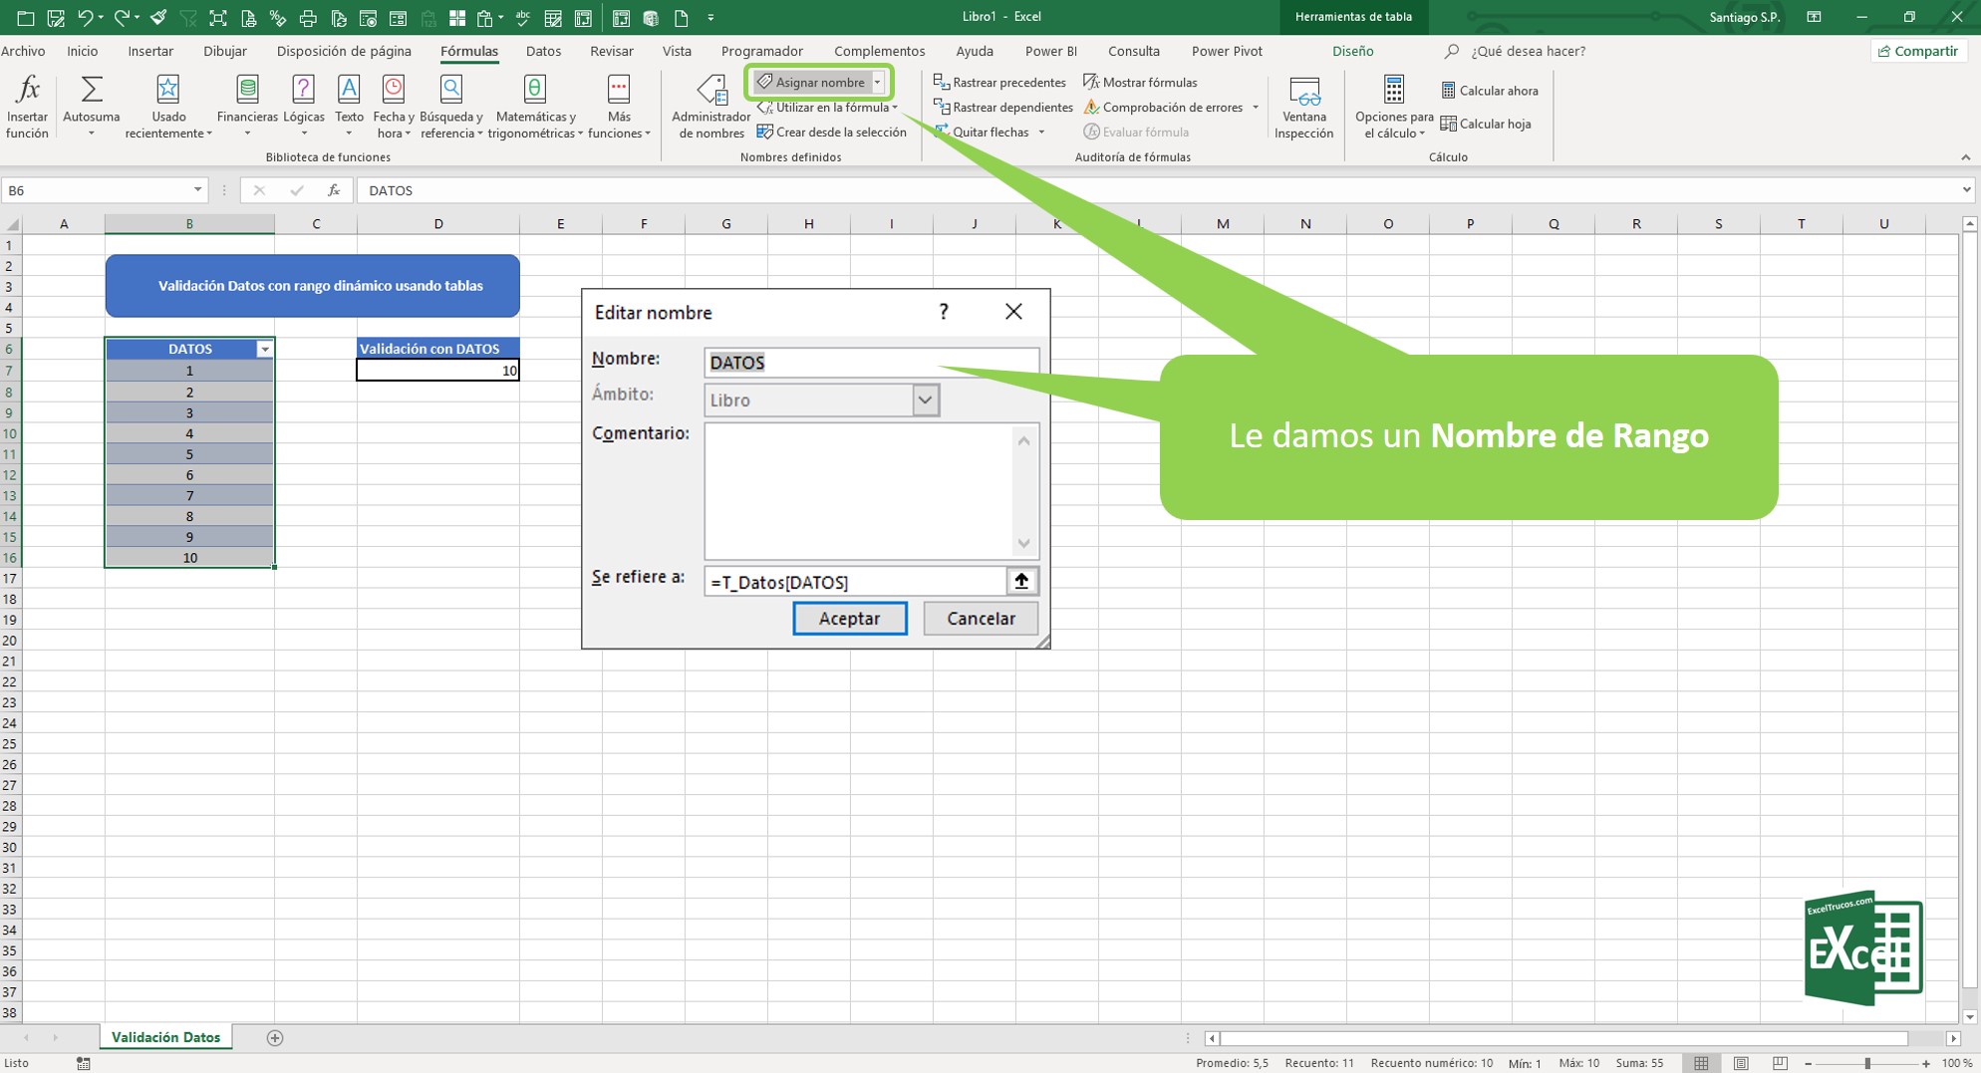The image size is (1981, 1073).
Task: Switch to the Datos ribbon tab
Action: [x=543, y=51]
